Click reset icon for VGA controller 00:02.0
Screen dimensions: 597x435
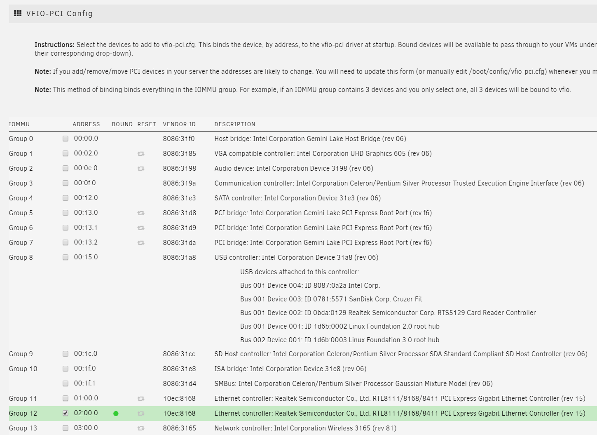(x=141, y=154)
